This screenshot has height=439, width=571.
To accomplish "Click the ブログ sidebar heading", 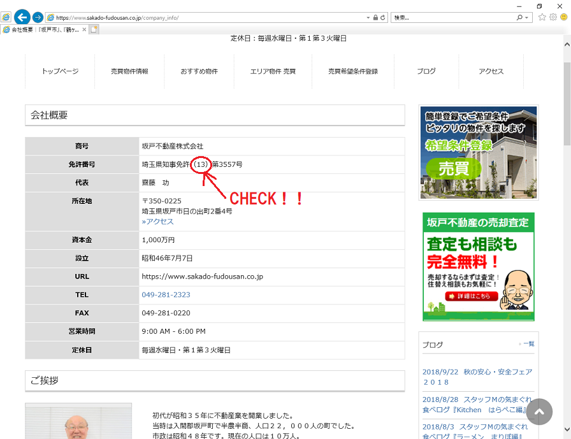I will [x=433, y=345].
